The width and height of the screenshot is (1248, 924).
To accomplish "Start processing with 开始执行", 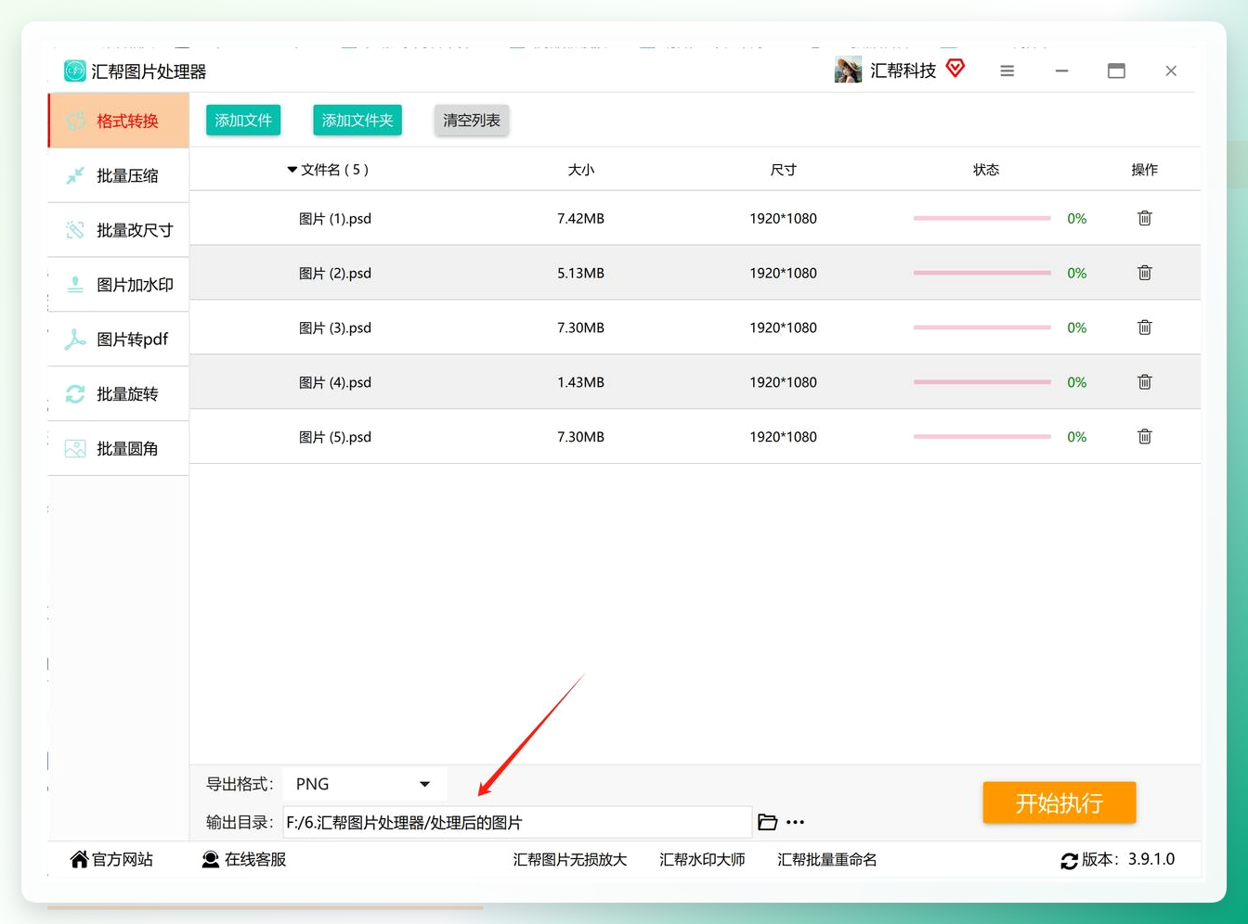I will point(1059,802).
